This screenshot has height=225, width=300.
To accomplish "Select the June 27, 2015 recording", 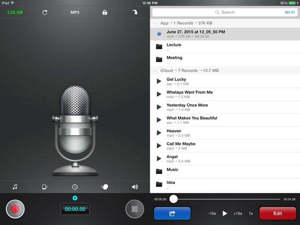I will pos(225,34).
